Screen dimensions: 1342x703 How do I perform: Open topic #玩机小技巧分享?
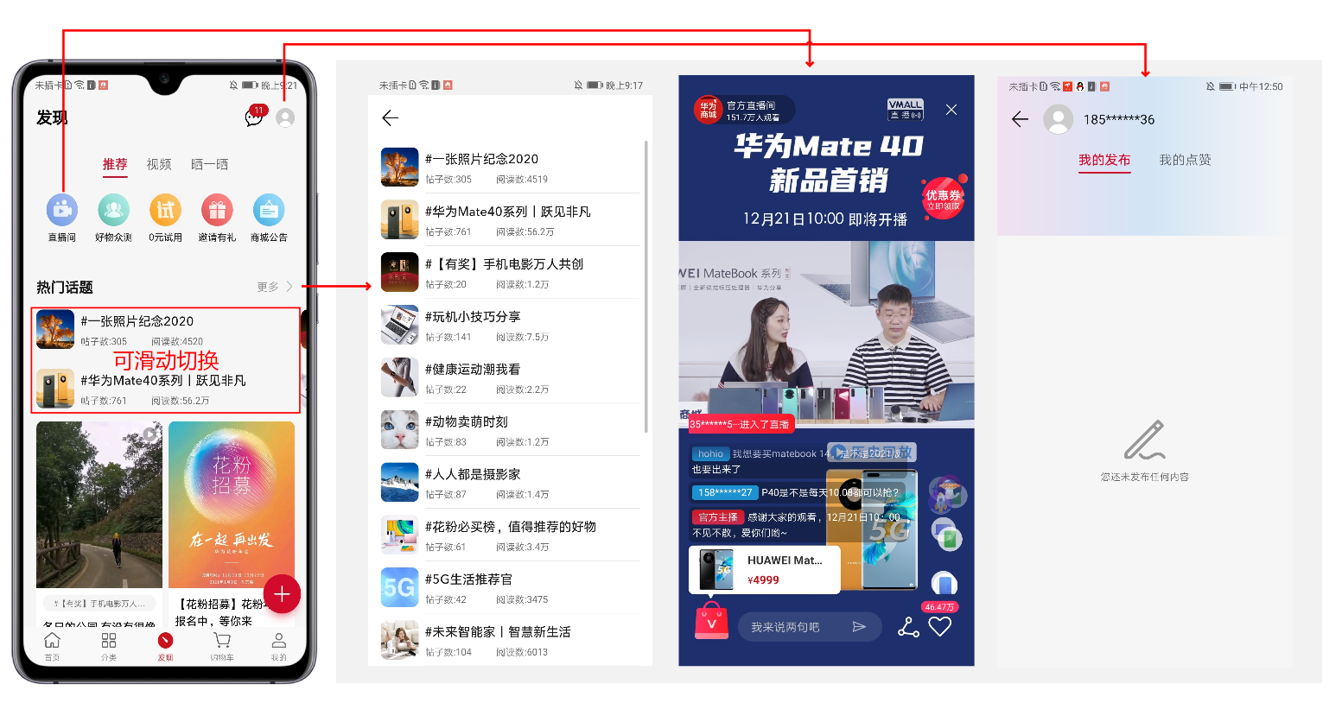click(x=510, y=325)
